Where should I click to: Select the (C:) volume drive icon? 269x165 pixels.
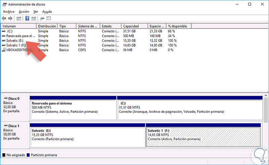4,31
